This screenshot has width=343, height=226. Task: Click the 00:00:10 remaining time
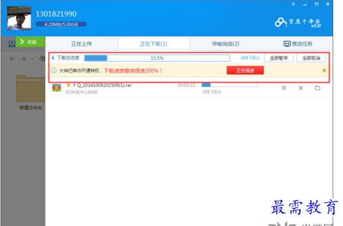click(187, 85)
